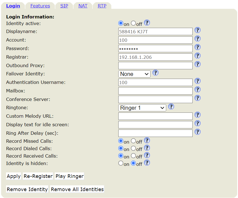This screenshot has width=238, height=198.
Task: Focus the Password input field
Action: click(155, 49)
